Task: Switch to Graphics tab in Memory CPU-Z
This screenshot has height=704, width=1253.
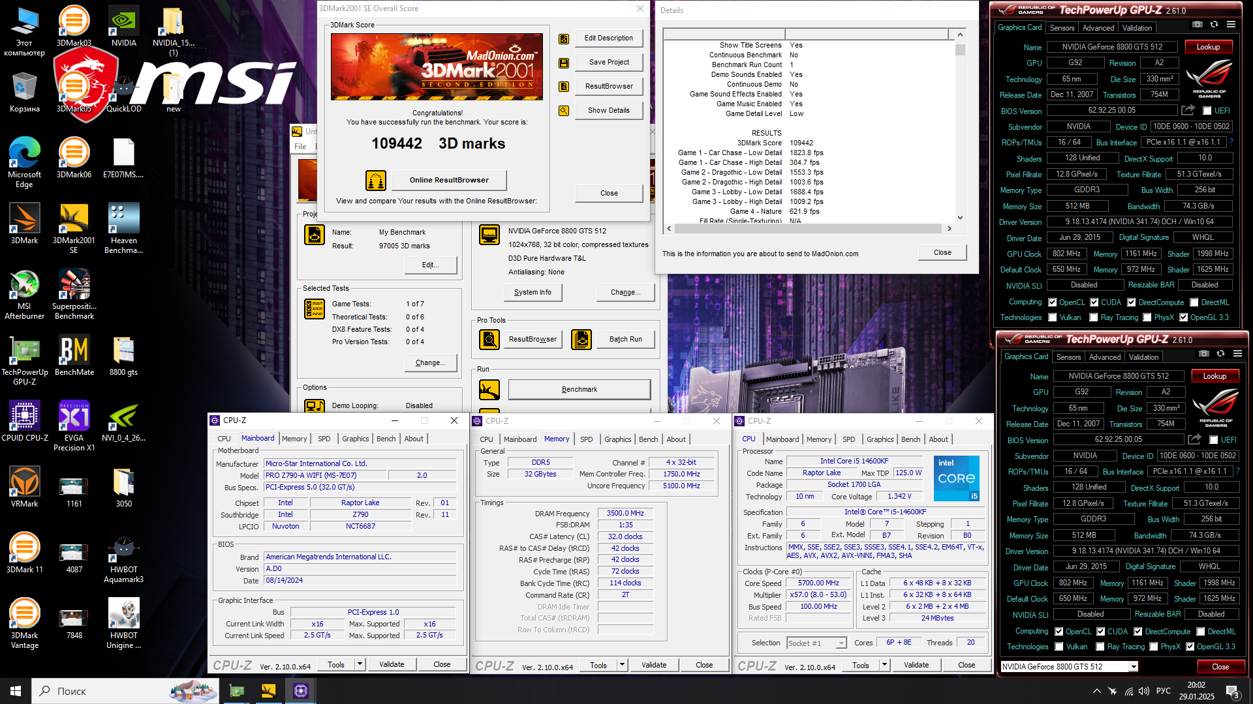Action: (x=618, y=439)
